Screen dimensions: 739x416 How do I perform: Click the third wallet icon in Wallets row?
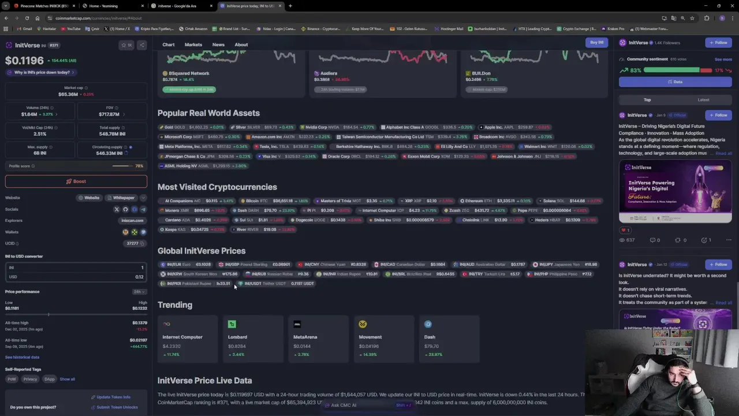(143, 232)
